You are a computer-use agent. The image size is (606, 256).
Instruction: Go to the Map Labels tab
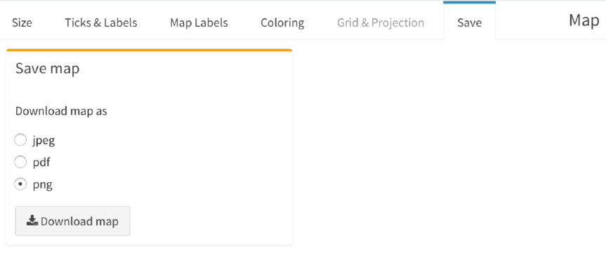coord(199,23)
